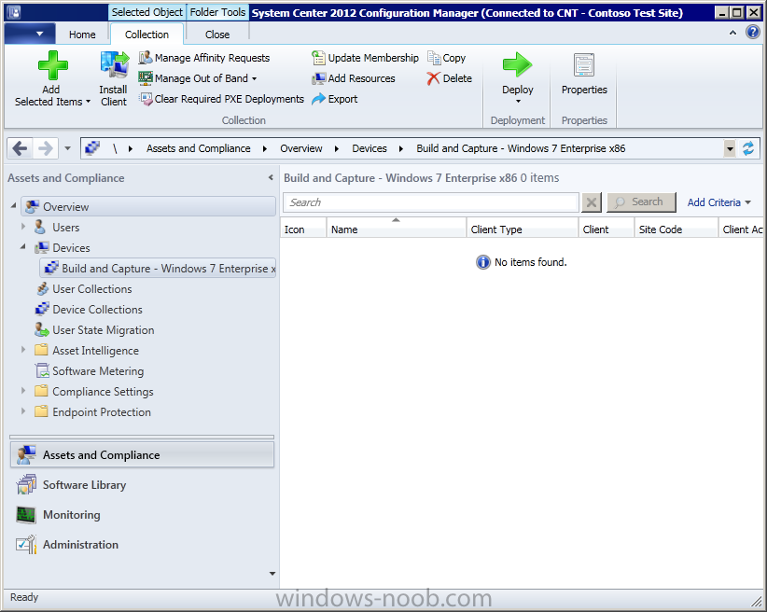Screen dimensions: 767x612
Task: Select the Assets and Compliance workspace button
Action: [x=142, y=455]
